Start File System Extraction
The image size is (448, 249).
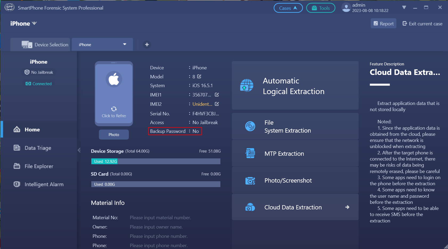(295, 126)
